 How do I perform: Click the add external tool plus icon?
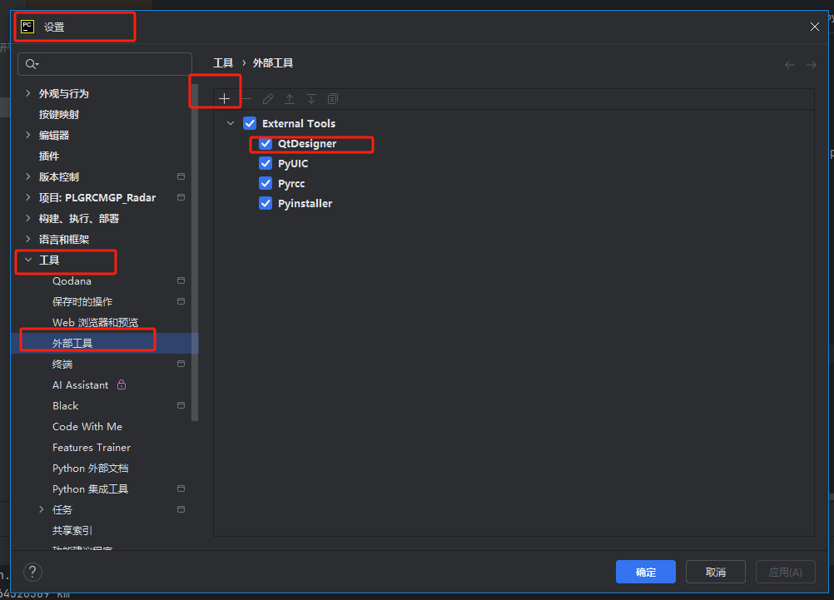[225, 98]
